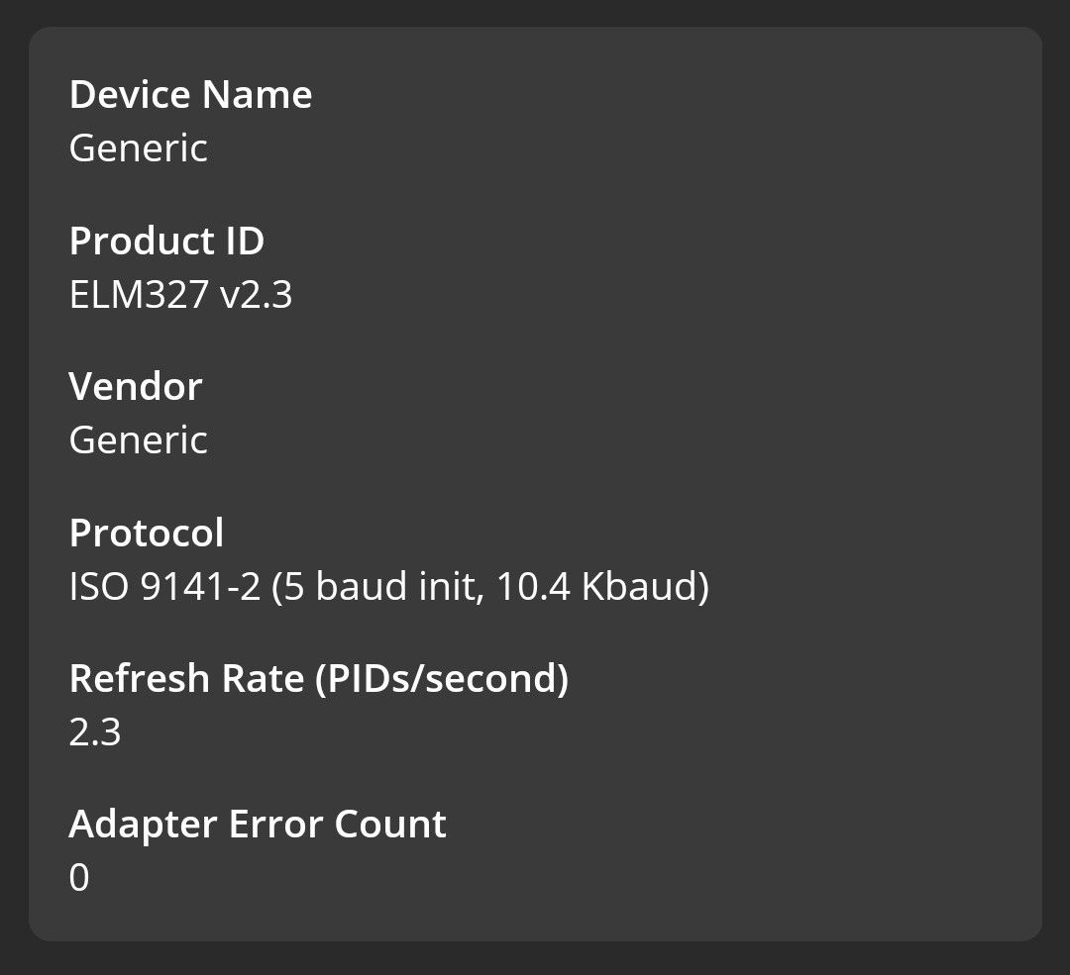Click the Vendor label
1070x975 pixels.
pyautogui.click(x=136, y=386)
